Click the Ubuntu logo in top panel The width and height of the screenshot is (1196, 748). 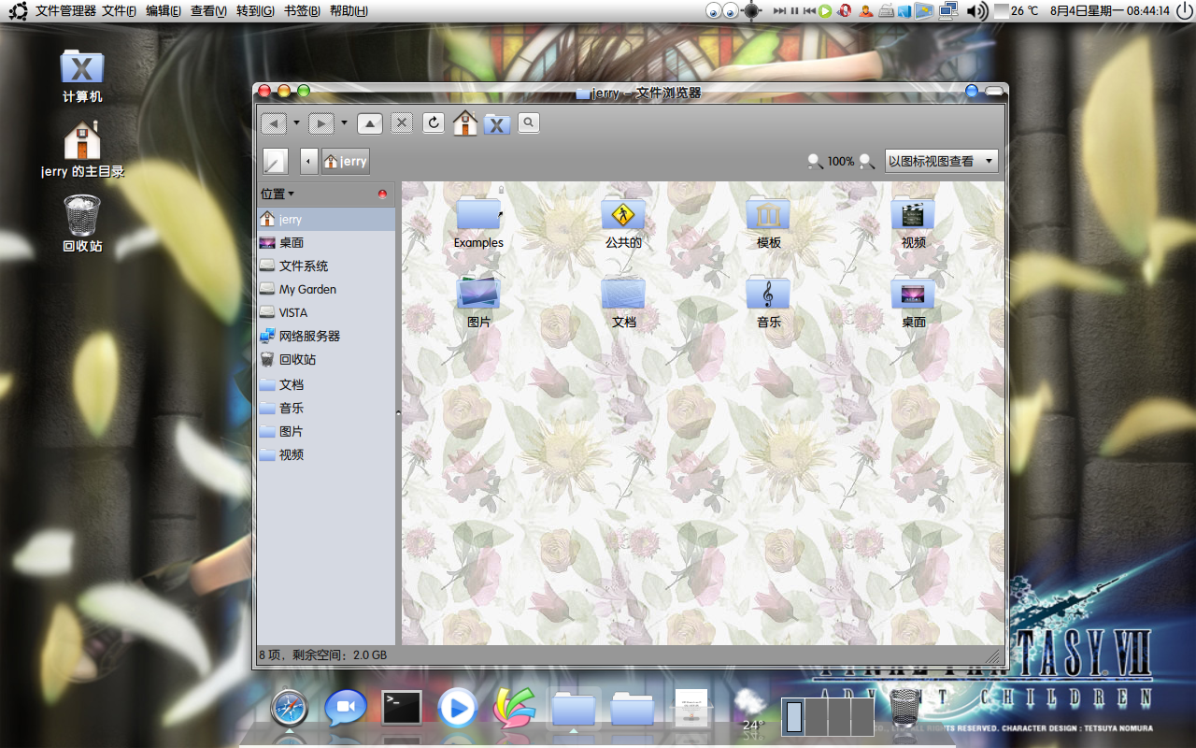coord(18,11)
